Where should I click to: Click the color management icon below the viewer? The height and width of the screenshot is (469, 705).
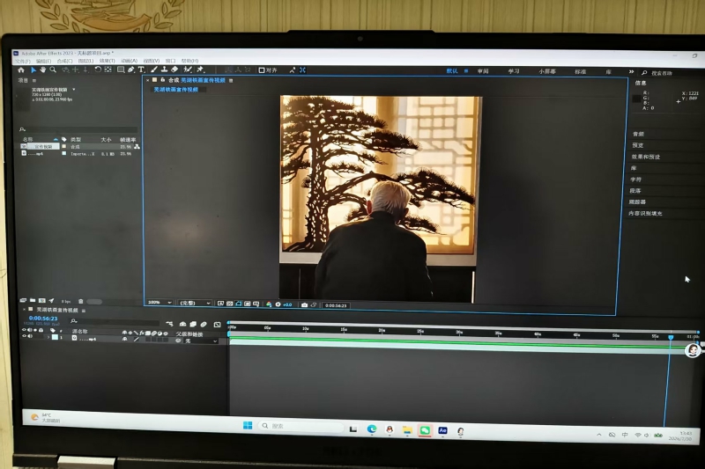(269, 304)
